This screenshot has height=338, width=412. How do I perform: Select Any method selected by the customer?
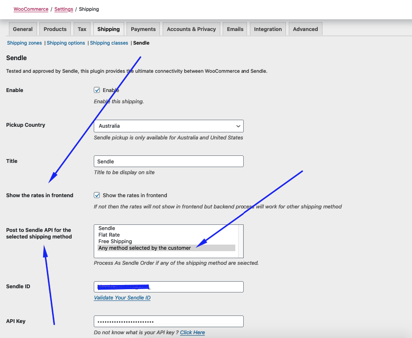pos(144,248)
